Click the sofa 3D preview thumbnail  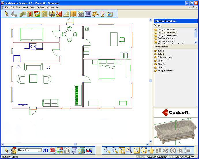(x=176, y=131)
